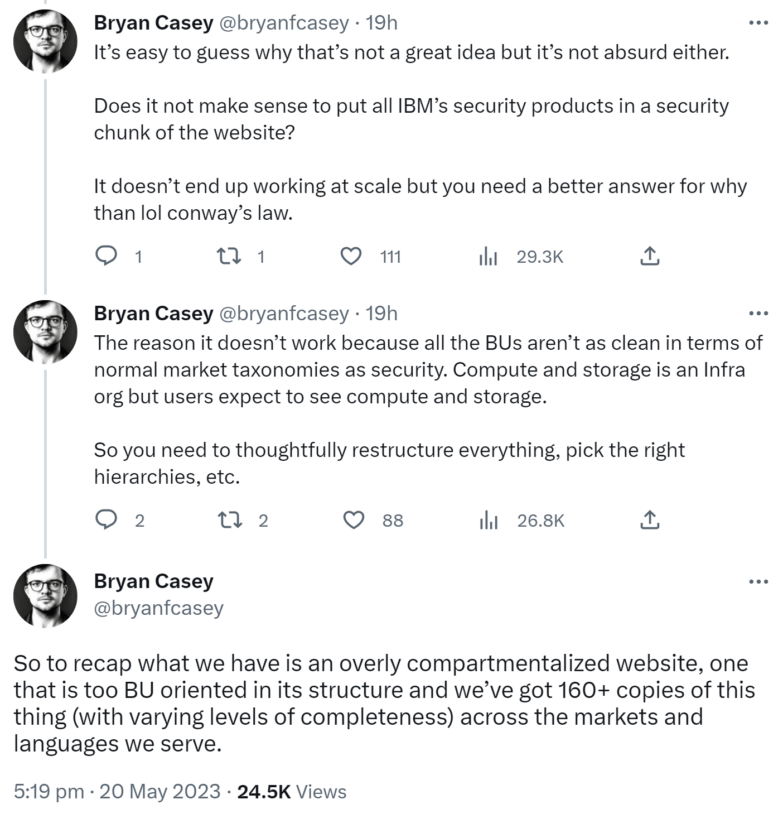Open the first tweet's 19h timestamp

pyautogui.click(x=381, y=23)
